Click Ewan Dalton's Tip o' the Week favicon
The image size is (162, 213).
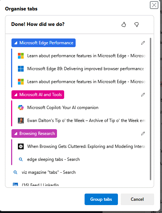pos(21,121)
